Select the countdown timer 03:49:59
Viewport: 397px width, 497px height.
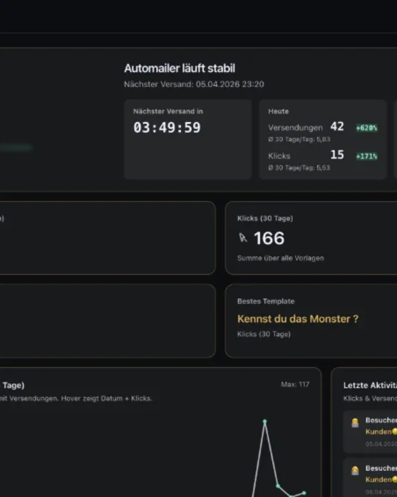[167, 128]
